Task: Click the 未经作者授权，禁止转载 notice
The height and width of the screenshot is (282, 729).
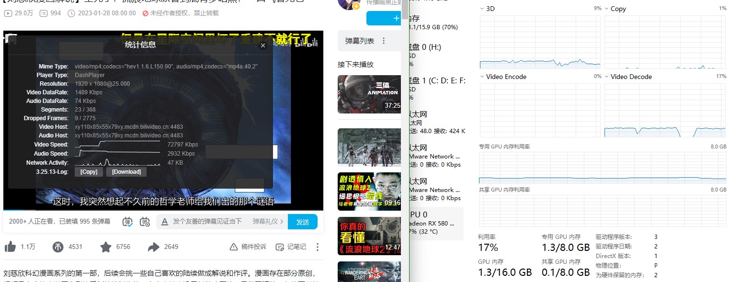Action: (181, 13)
